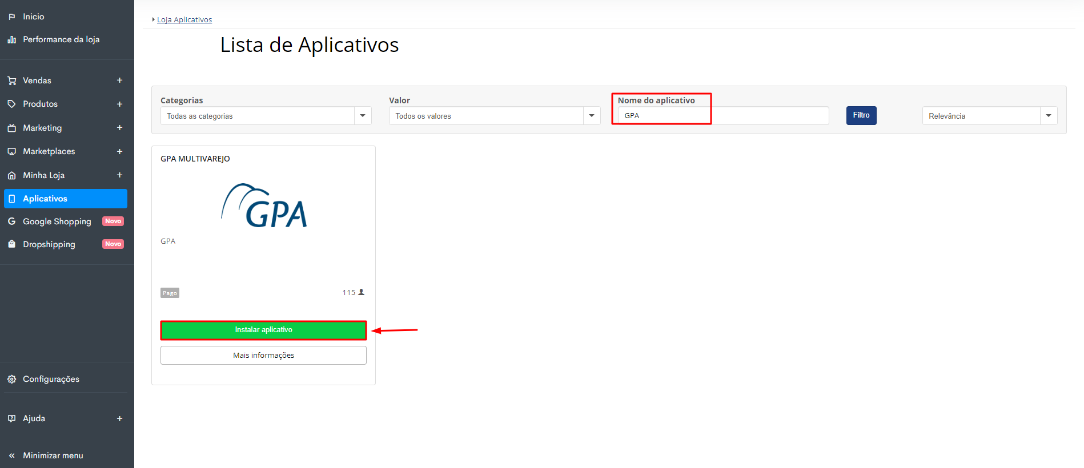The width and height of the screenshot is (1084, 468).
Task: Click the Novo badge beside Google Shopping
Action: click(113, 221)
